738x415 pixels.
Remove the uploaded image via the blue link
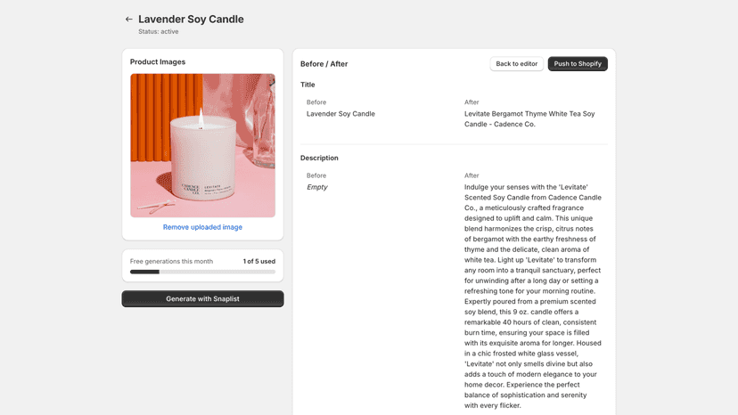coord(203,227)
